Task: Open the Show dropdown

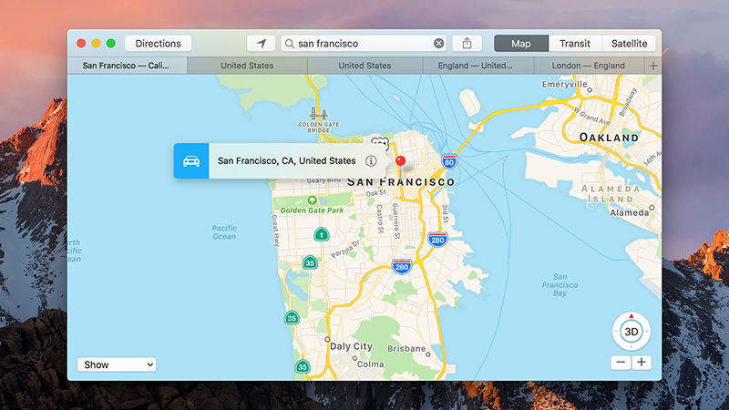Action: tap(117, 365)
